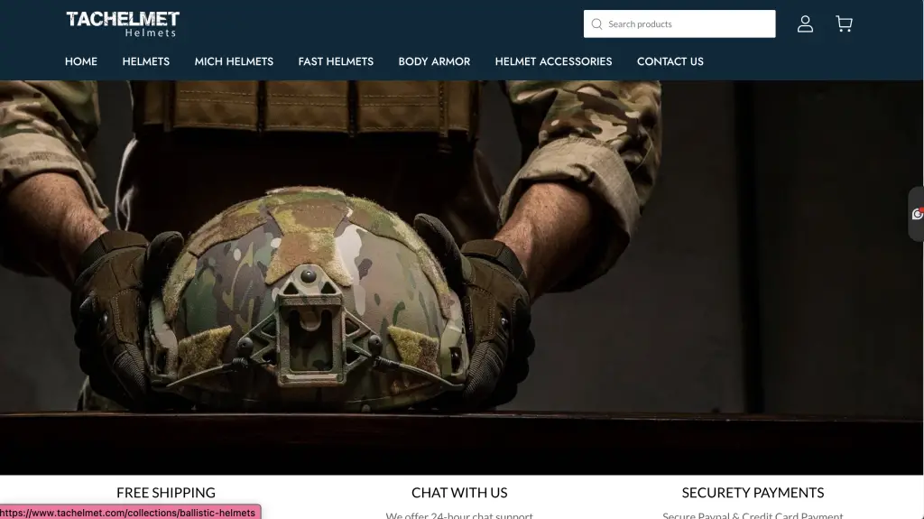
Task: Open the Helmets menu
Action: pyautogui.click(x=146, y=61)
